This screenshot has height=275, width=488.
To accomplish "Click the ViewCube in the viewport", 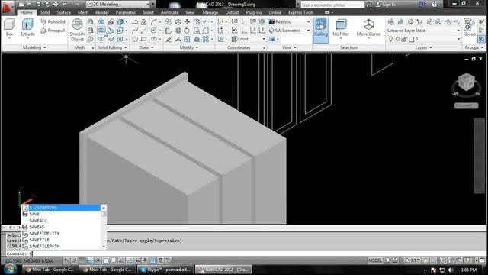I will click(466, 82).
